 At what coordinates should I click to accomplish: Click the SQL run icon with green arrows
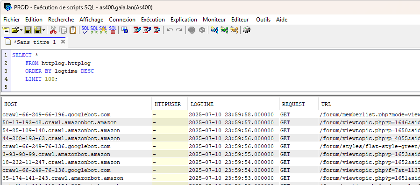94,30
